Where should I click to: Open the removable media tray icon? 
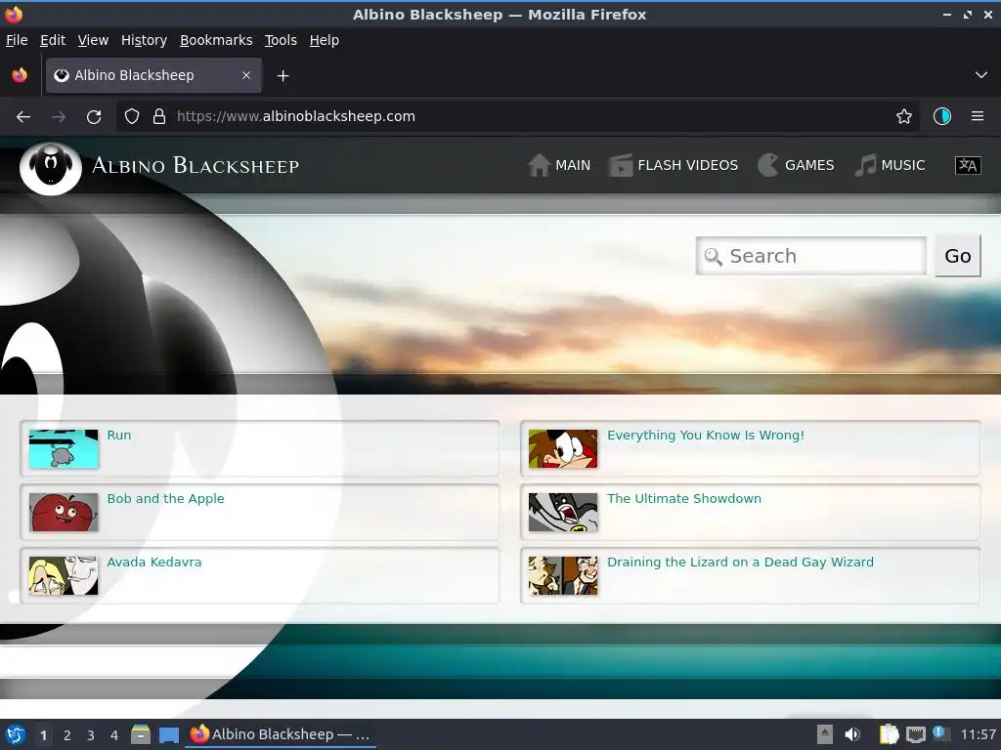coord(825,734)
